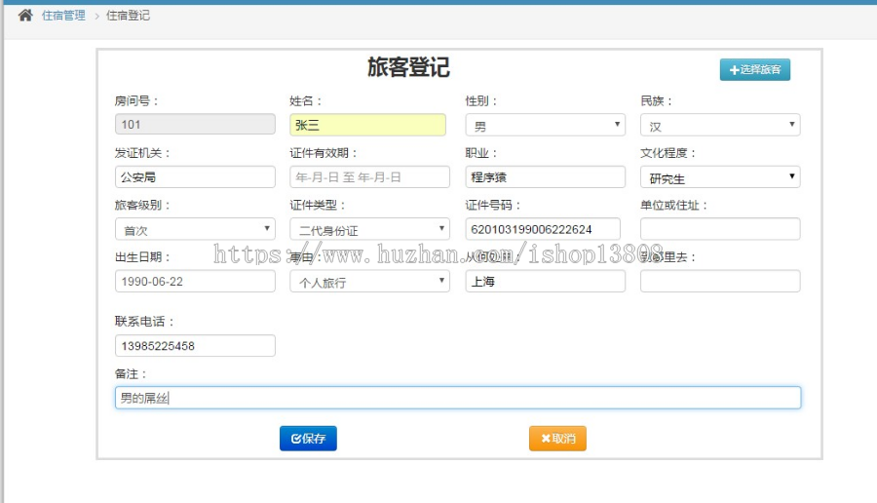Click the 联系电话 label
Viewport: 877px width, 503px height.
tap(144, 322)
